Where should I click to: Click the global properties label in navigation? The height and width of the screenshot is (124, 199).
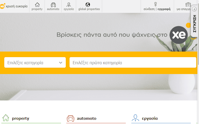[89, 9]
